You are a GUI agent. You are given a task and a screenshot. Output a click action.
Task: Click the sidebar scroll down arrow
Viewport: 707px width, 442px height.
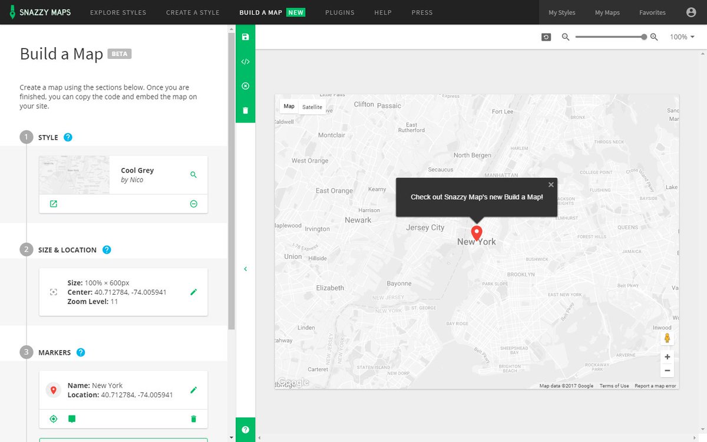tap(232, 438)
